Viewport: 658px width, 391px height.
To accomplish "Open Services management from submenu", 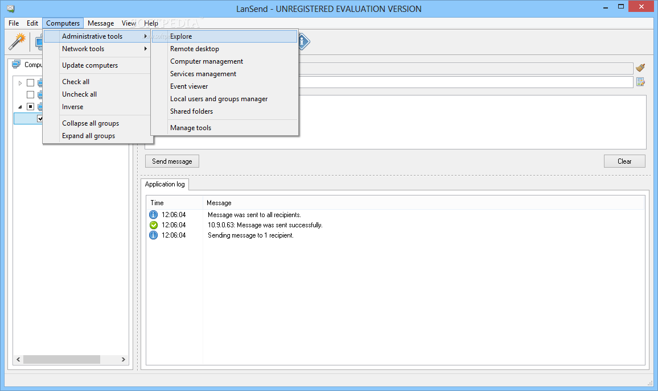I will coord(224,74).
